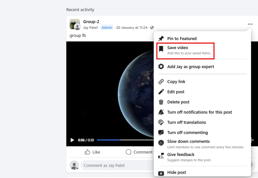Open Give feedback suggestion option
This screenshot has width=258, height=178.
(x=181, y=154)
